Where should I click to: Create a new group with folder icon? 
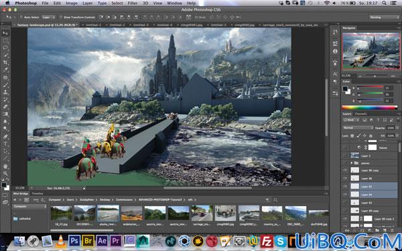point(377,230)
